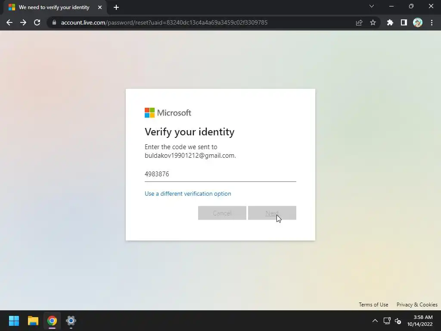Restore down the Chrome window
Screen dimensions: 441x331
point(411,6)
